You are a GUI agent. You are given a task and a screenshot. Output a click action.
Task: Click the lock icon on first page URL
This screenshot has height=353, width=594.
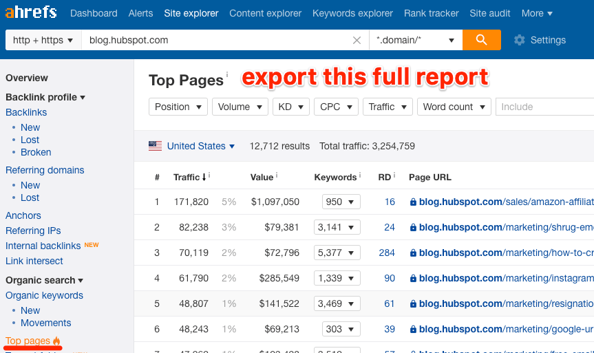coord(413,202)
